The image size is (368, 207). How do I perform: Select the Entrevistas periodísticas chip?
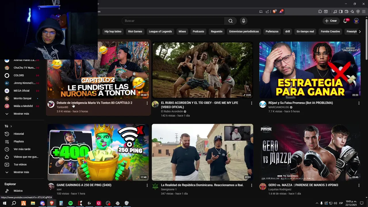tap(244, 31)
